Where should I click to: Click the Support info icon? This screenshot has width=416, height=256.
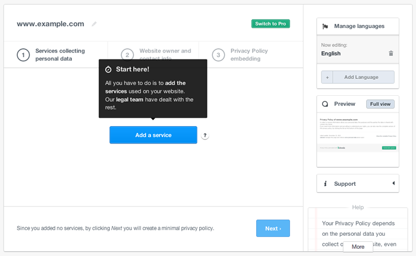point(325,184)
